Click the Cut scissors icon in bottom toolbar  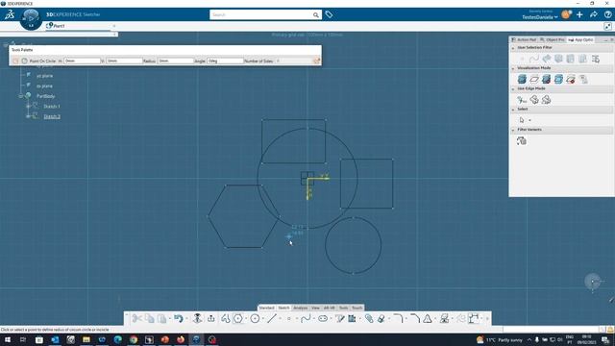[x=136, y=318]
